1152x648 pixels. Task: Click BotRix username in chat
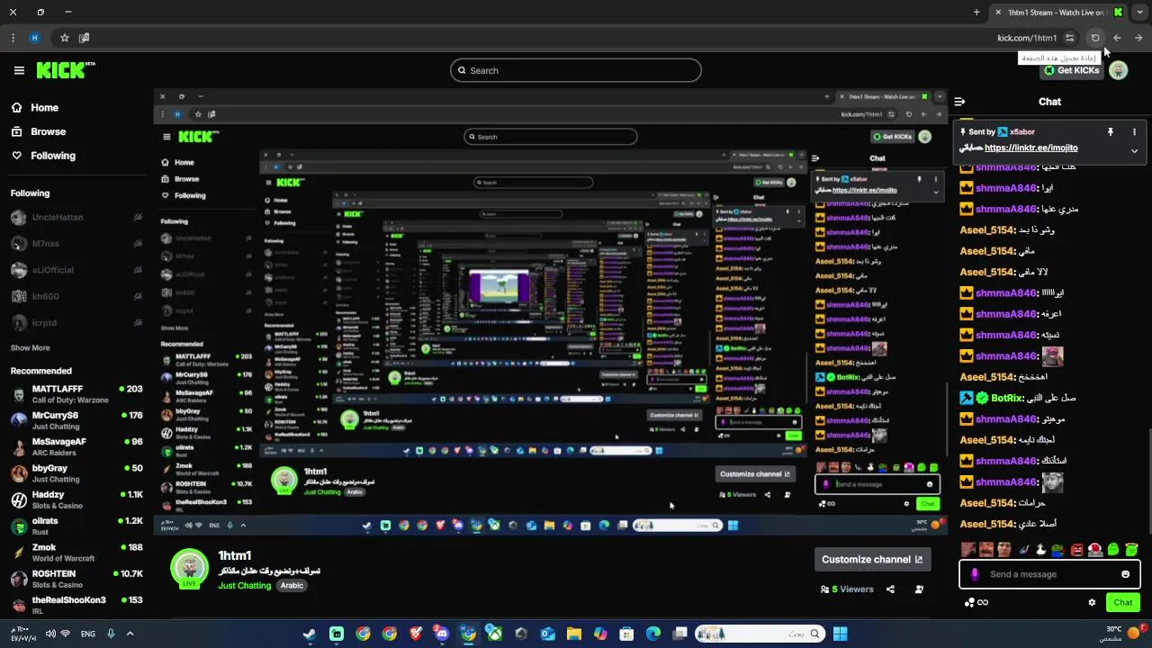pyautogui.click(x=1007, y=398)
